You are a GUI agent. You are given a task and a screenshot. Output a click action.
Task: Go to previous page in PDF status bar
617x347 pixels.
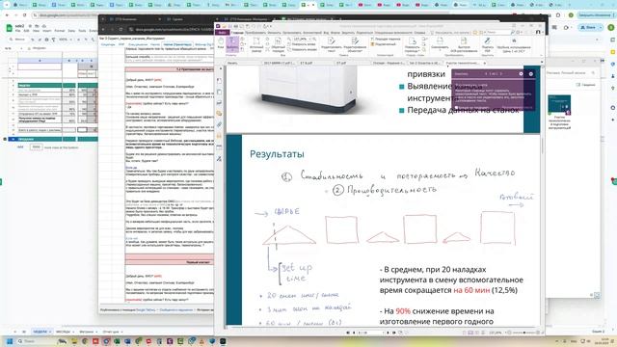coord(354,333)
